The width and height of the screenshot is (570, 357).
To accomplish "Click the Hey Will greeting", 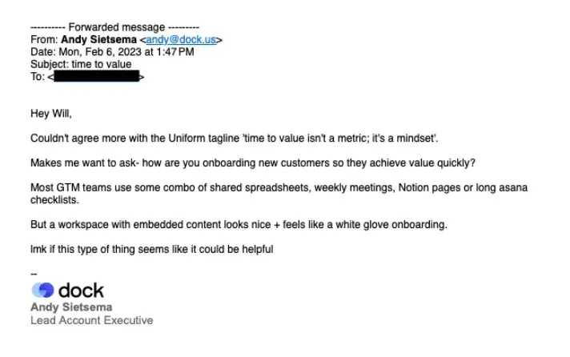I will (x=51, y=114).
